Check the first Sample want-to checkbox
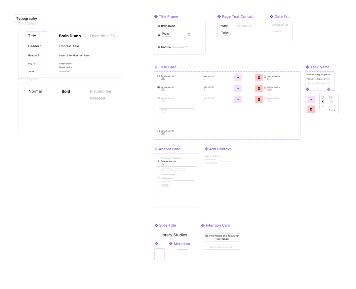The width and height of the screenshot is (356, 289). tap(159, 76)
